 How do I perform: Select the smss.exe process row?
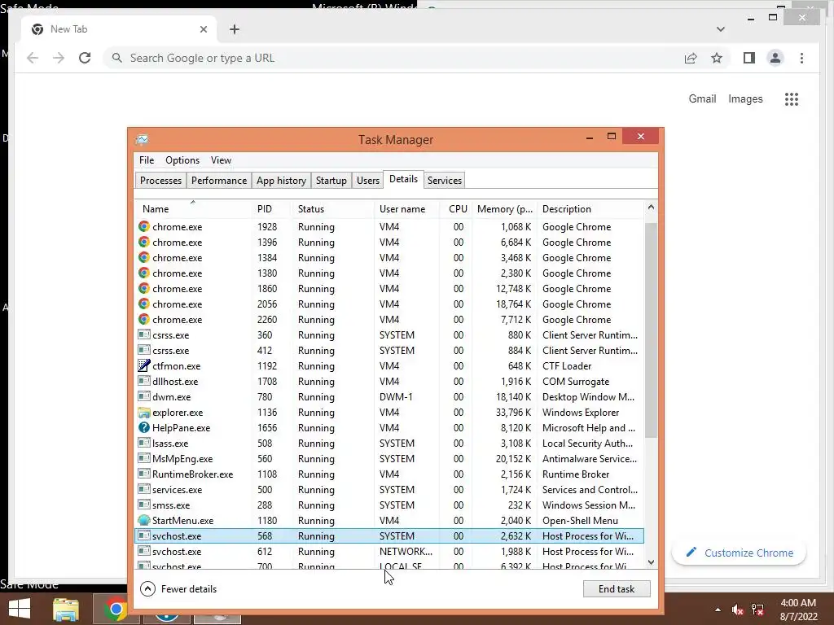389,505
